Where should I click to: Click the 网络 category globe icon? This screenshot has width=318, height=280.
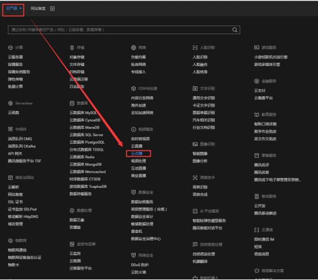(133, 48)
